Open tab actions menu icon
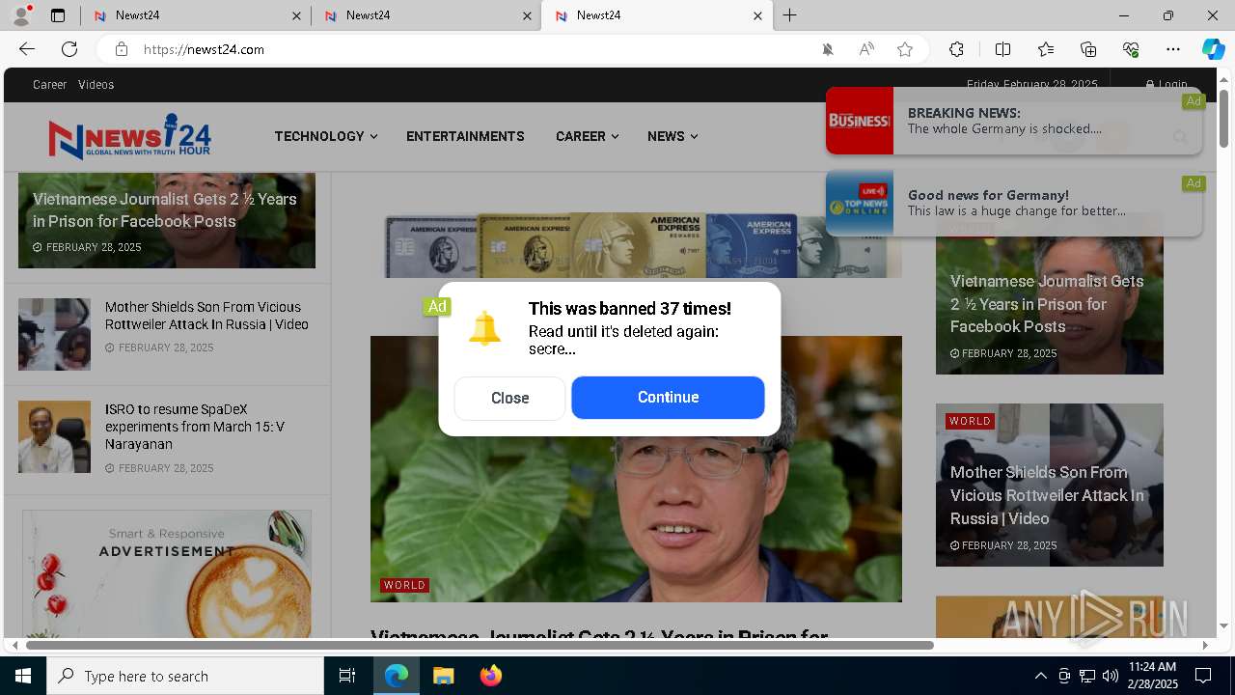Viewport: 1235px width, 695px height. (x=58, y=15)
